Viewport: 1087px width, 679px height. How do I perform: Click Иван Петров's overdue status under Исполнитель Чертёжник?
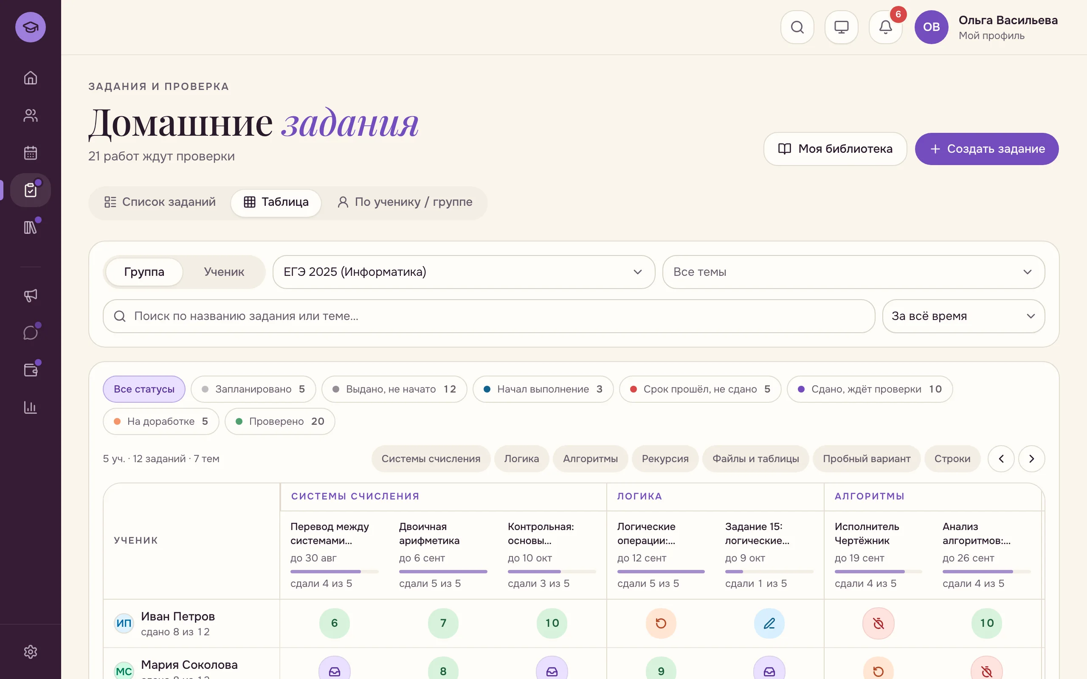pos(878,623)
